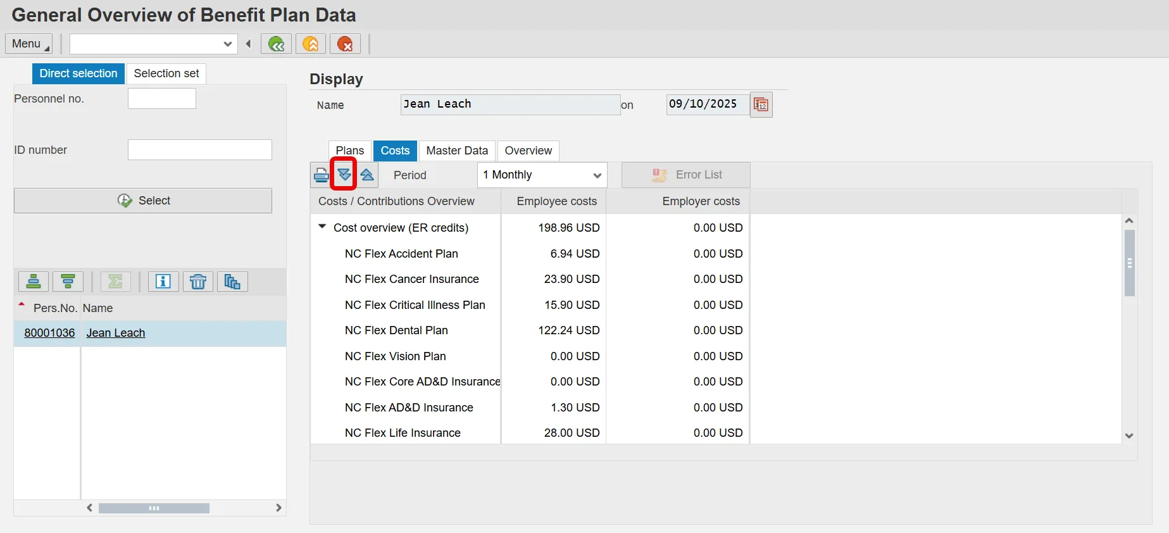Collapse the Cost overview (ER credits) node
This screenshot has height=533, width=1169.
322,227
